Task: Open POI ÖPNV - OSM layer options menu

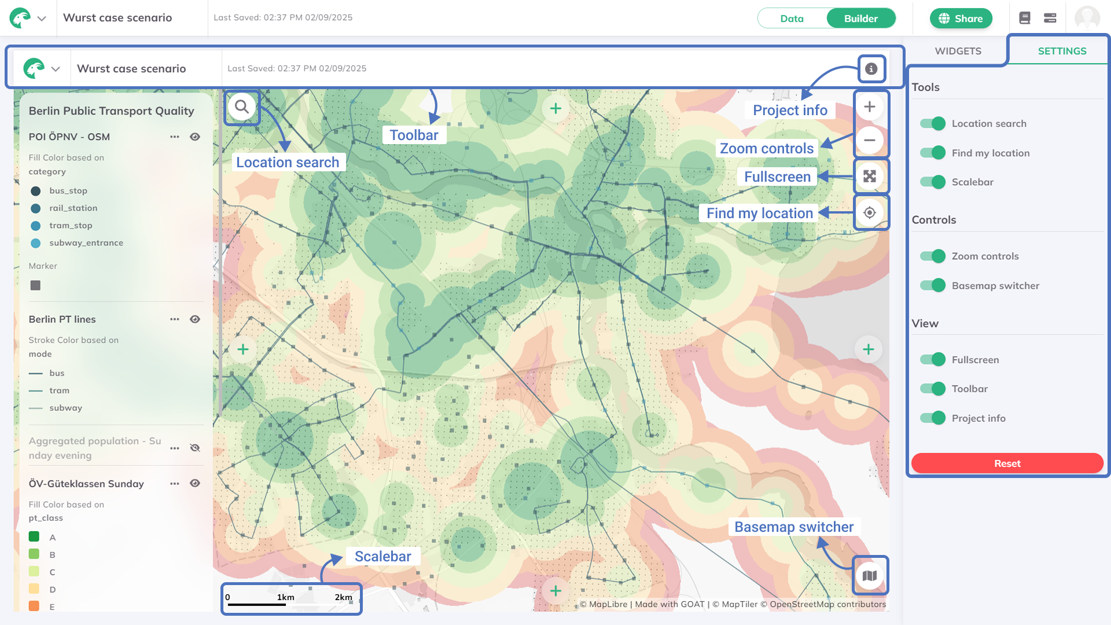Action: click(x=174, y=137)
